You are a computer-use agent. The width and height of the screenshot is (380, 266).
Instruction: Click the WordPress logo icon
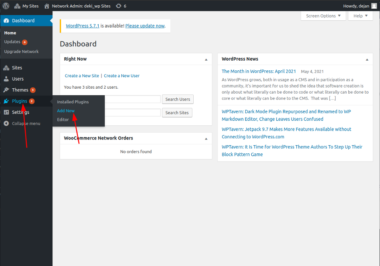point(6,6)
